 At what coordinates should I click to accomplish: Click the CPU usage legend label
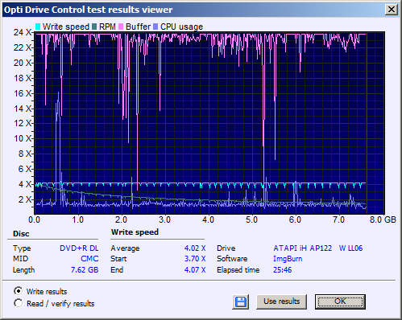(x=181, y=27)
